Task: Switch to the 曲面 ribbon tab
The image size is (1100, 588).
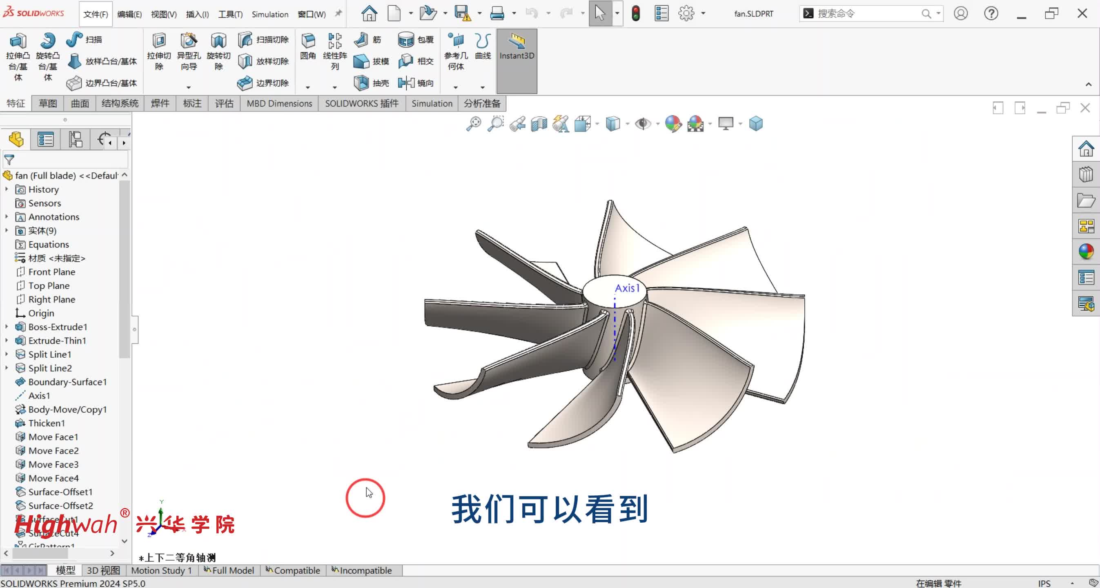Action: coord(80,103)
